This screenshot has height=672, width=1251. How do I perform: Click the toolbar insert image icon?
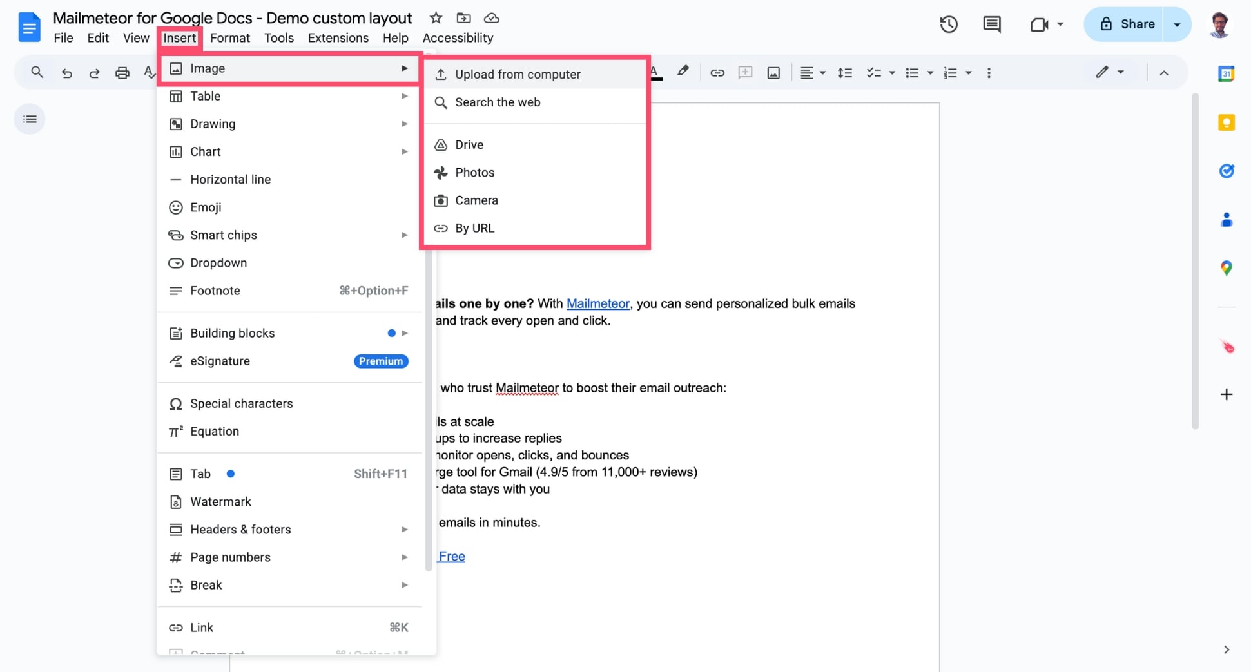point(773,73)
